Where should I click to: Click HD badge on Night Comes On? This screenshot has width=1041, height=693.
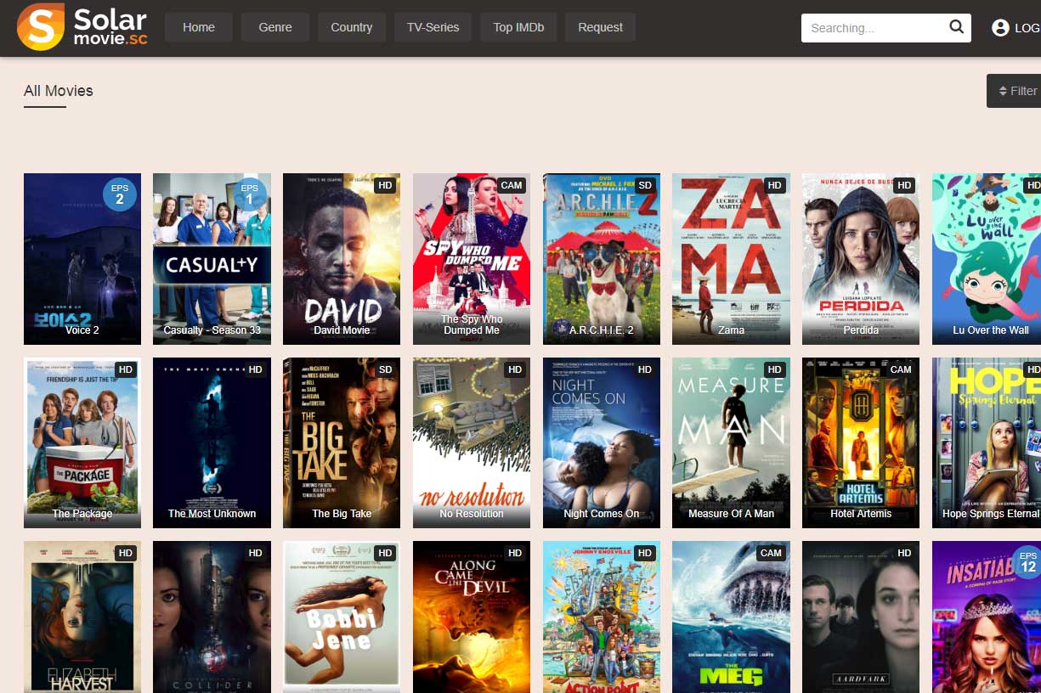645,369
